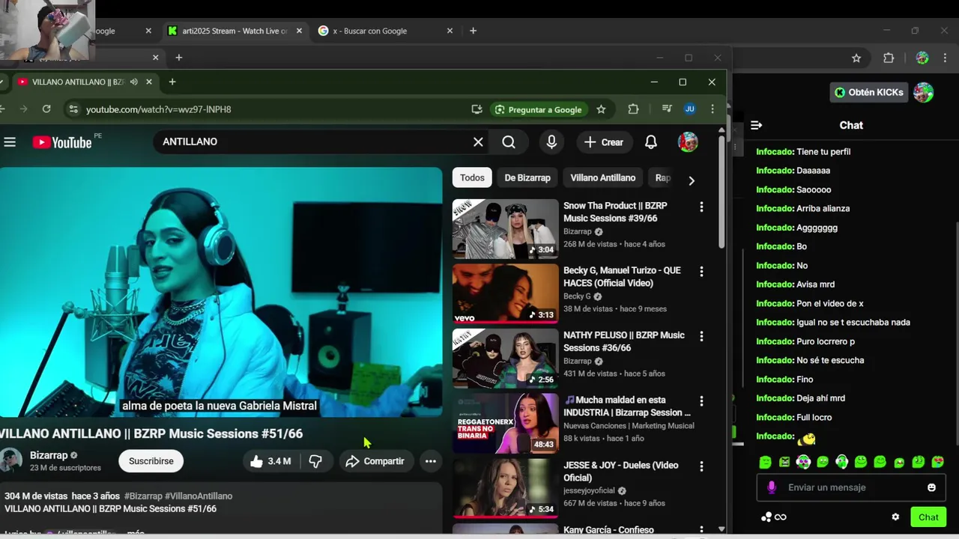Open options for NATHY PELUSO video
Viewport: 959px width, 539px height.
coord(701,337)
